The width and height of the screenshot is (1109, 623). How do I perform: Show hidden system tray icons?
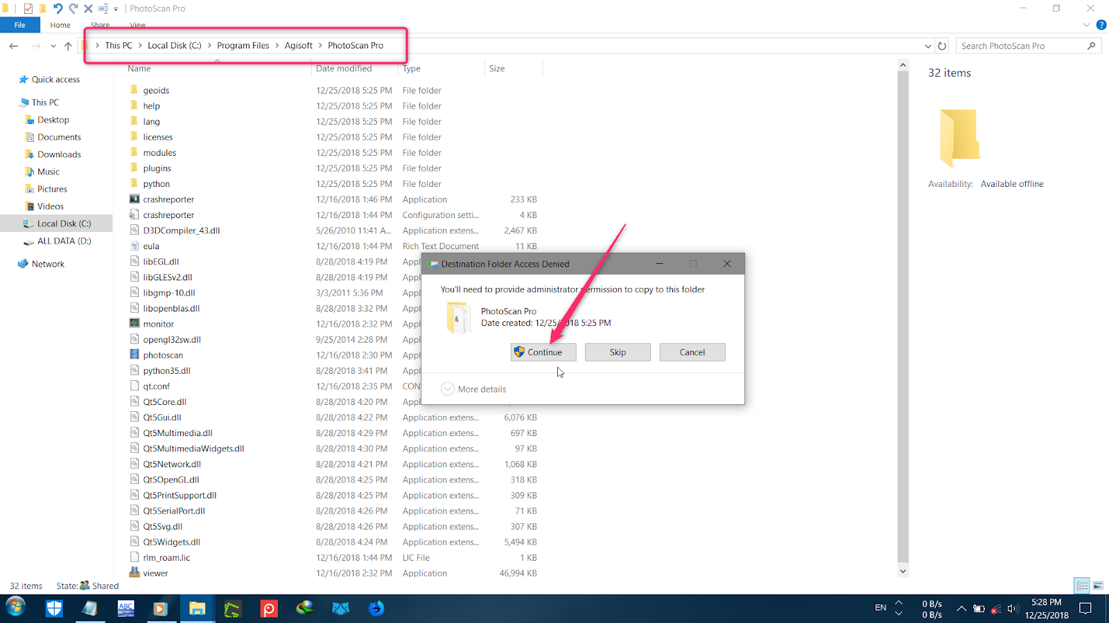[961, 609]
